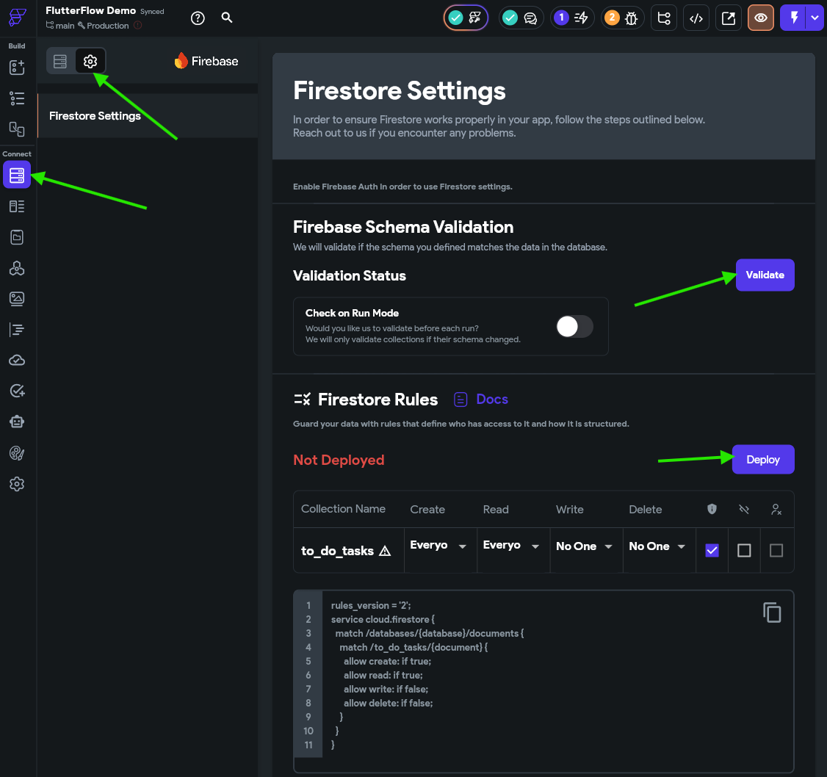
Task: Open the Media Assets image icon
Action: [x=17, y=299]
